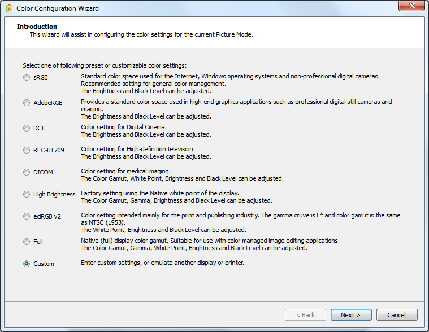Select the Custom radio button
Image resolution: width=429 pixels, height=332 pixels.
[x=27, y=264]
